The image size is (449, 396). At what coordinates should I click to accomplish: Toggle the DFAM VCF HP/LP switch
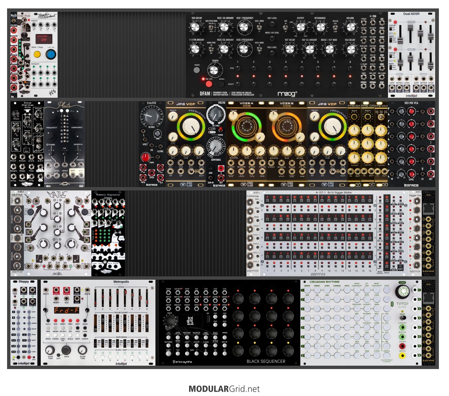coord(286,27)
